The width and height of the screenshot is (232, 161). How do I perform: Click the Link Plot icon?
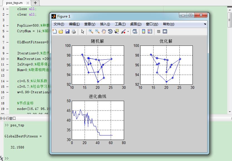tap(135, 31)
